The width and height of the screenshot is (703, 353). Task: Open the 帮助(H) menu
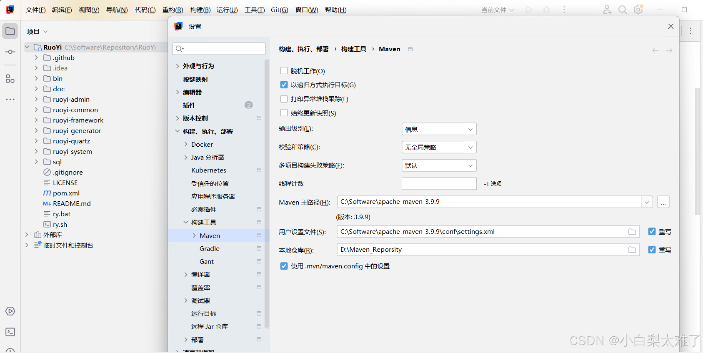click(x=335, y=10)
